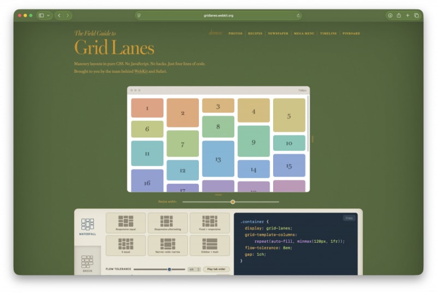Show Safari downloads

pos(390,15)
